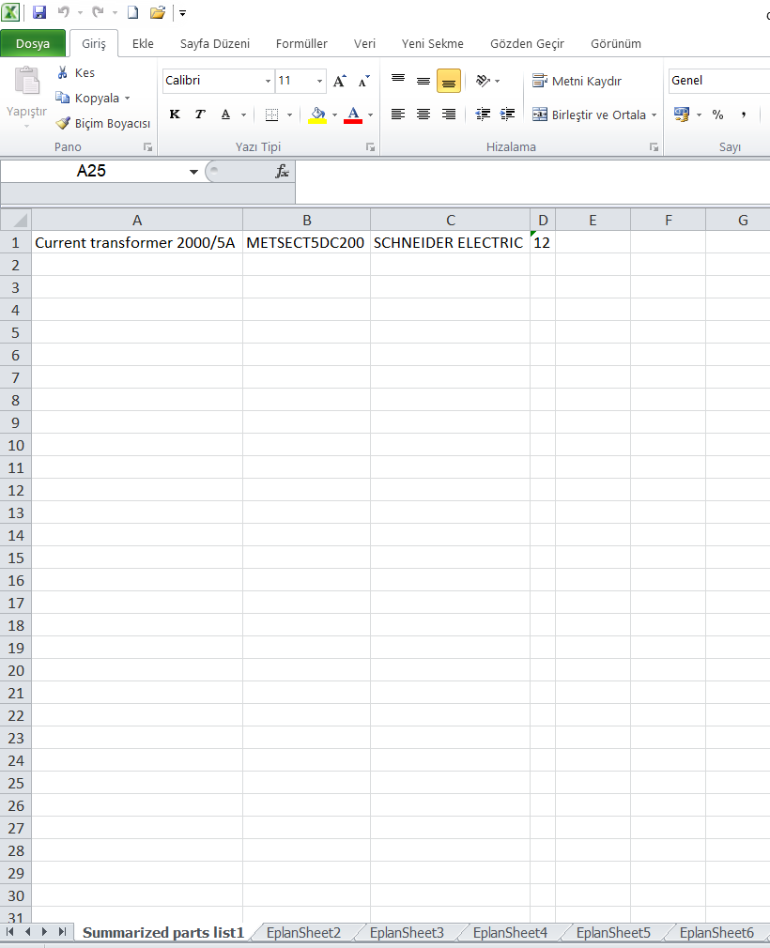Image resolution: width=770 pixels, height=948 pixels.
Task: Open the Name Box dropdown arrow
Action: [x=193, y=172]
